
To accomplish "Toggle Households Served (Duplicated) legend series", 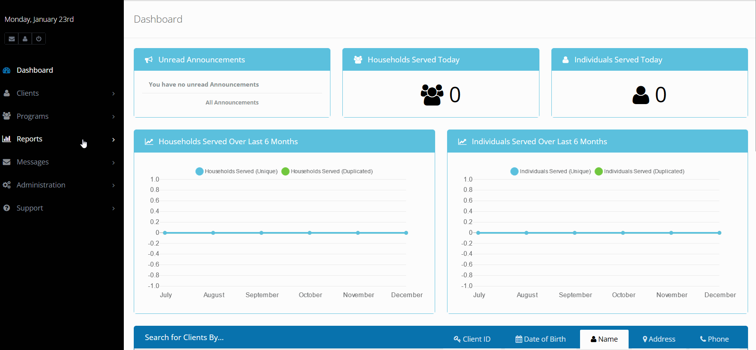I will [327, 171].
